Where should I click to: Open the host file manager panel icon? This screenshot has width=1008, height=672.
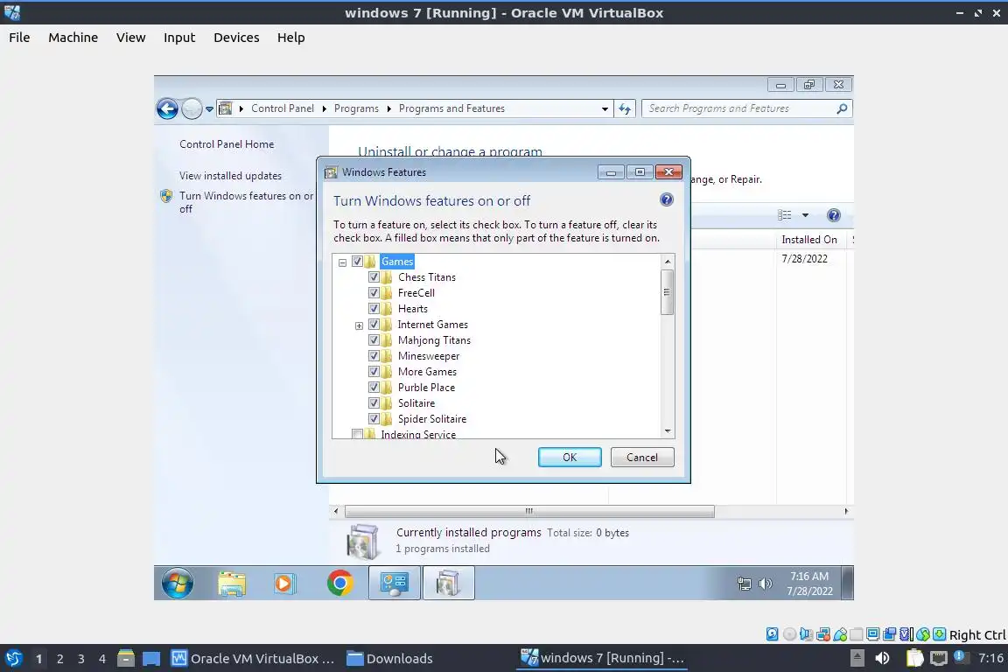point(126,658)
